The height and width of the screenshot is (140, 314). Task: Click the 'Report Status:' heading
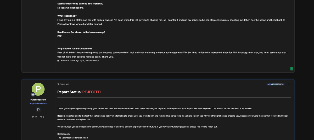(69, 92)
